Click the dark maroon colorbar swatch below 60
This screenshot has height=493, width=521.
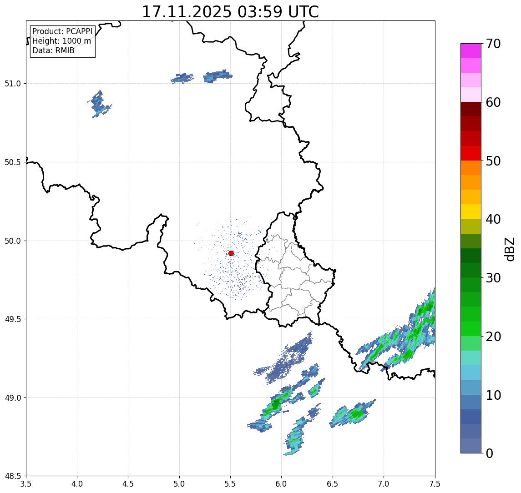coord(471,109)
